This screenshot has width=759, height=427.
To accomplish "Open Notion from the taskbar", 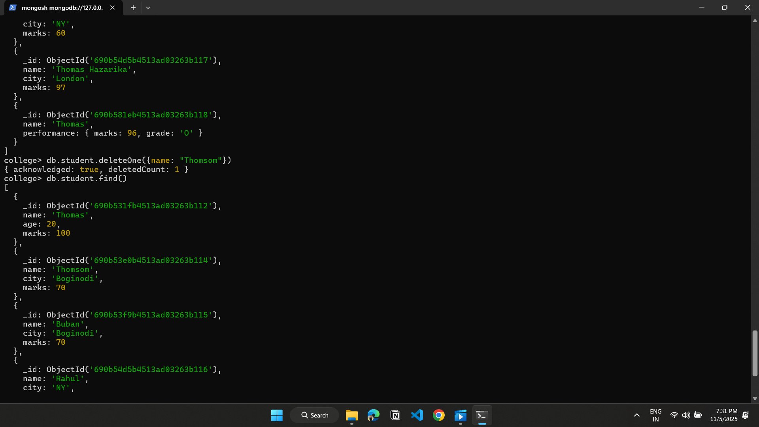I will 395,415.
